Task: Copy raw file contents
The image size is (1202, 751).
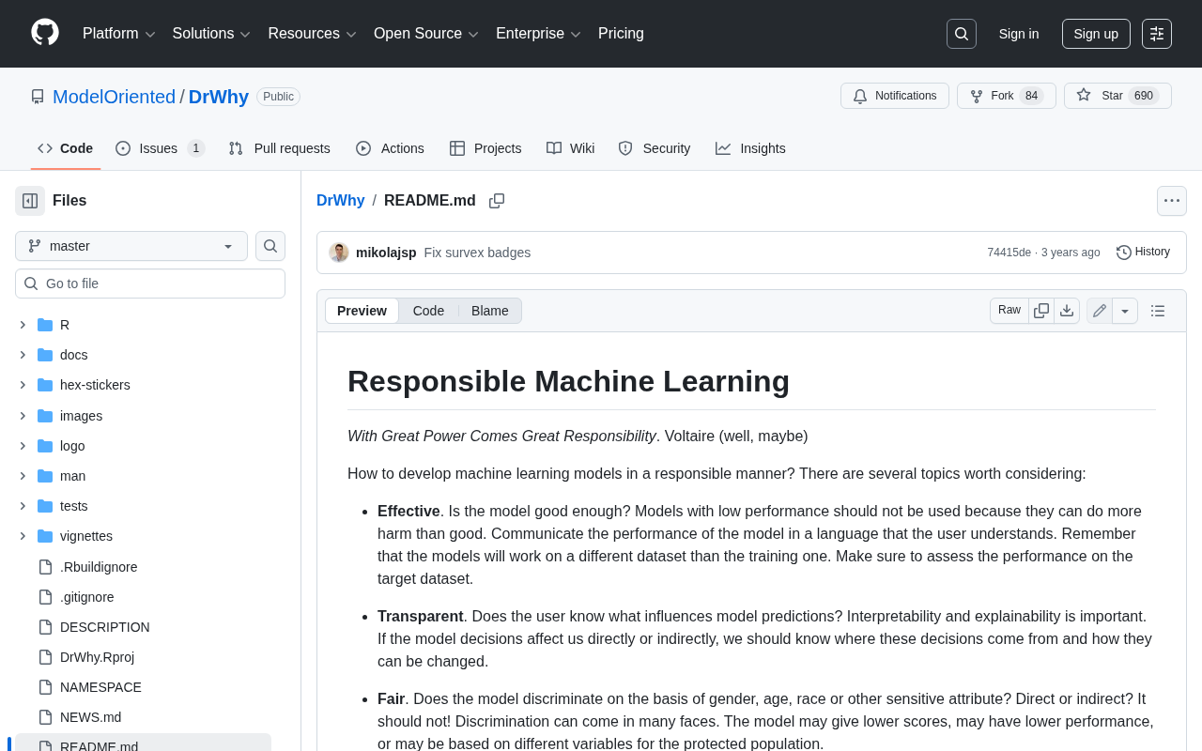Action: (1041, 311)
